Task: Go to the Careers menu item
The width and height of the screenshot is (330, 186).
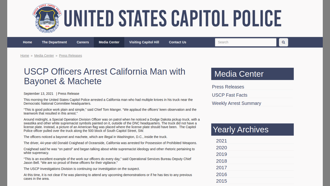Action: (83, 42)
